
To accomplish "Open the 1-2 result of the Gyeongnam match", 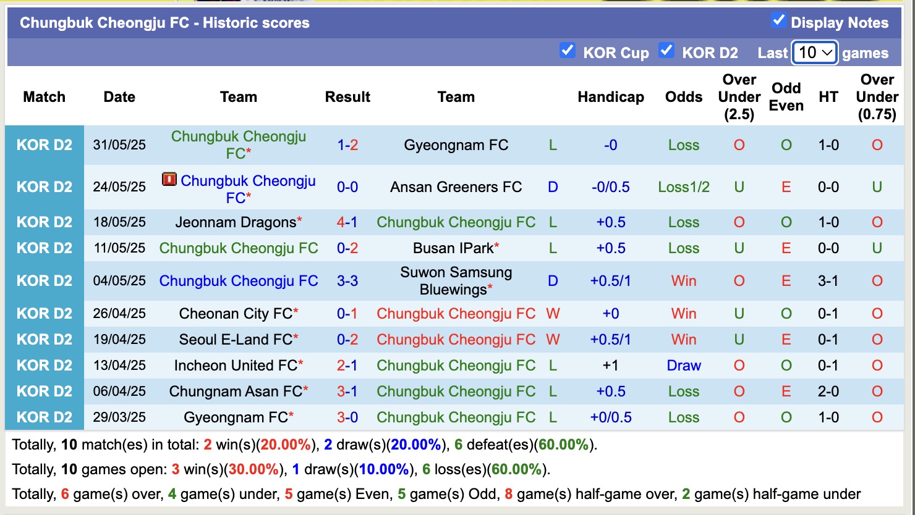I will [x=347, y=145].
